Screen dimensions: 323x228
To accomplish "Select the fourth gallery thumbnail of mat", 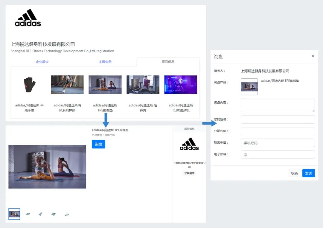I will coord(53,214).
